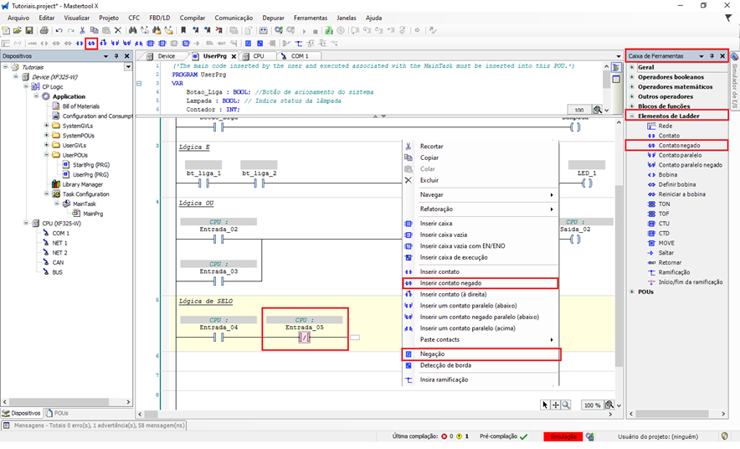Open the POUs tab at bottom left

point(59,413)
